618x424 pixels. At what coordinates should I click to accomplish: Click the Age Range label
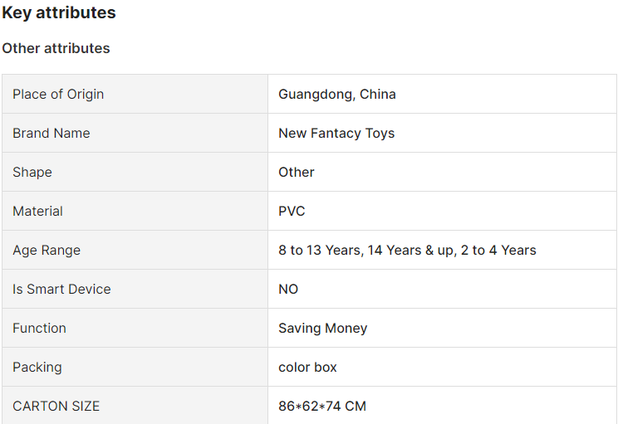coord(47,251)
